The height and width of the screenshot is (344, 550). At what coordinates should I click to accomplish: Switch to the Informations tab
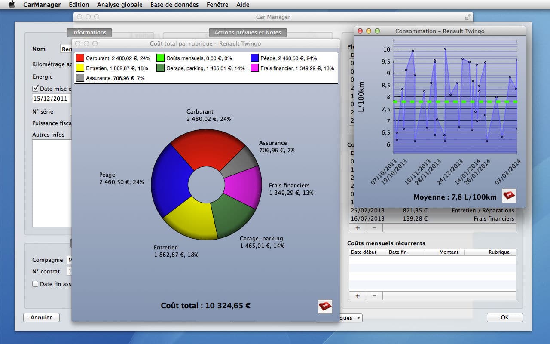pyautogui.click(x=89, y=32)
